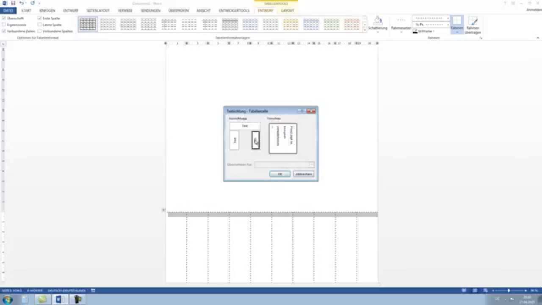The width and height of the screenshot is (542, 305).
Task: Pick the left vertical text orientation
Action: click(x=234, y=140)
